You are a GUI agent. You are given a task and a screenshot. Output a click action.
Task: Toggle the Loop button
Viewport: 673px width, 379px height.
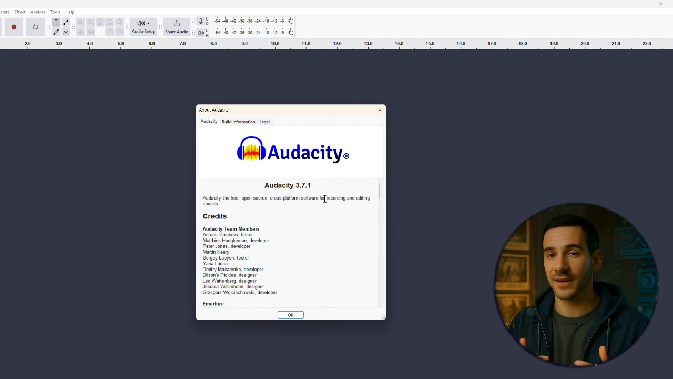pos(35,27)
